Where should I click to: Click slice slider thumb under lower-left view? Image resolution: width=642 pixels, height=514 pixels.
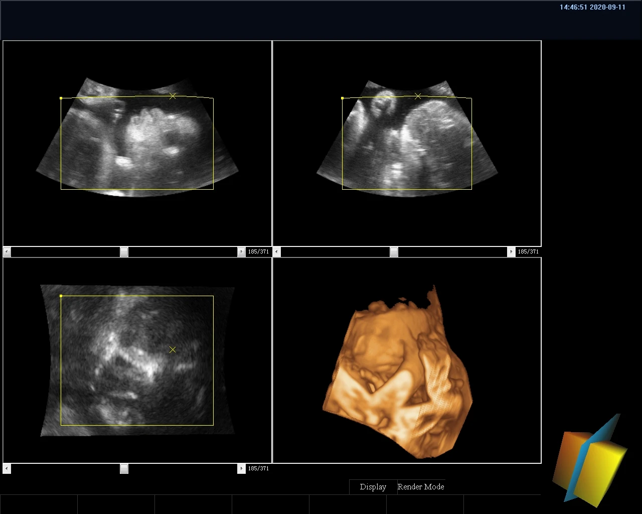[124, 469]
